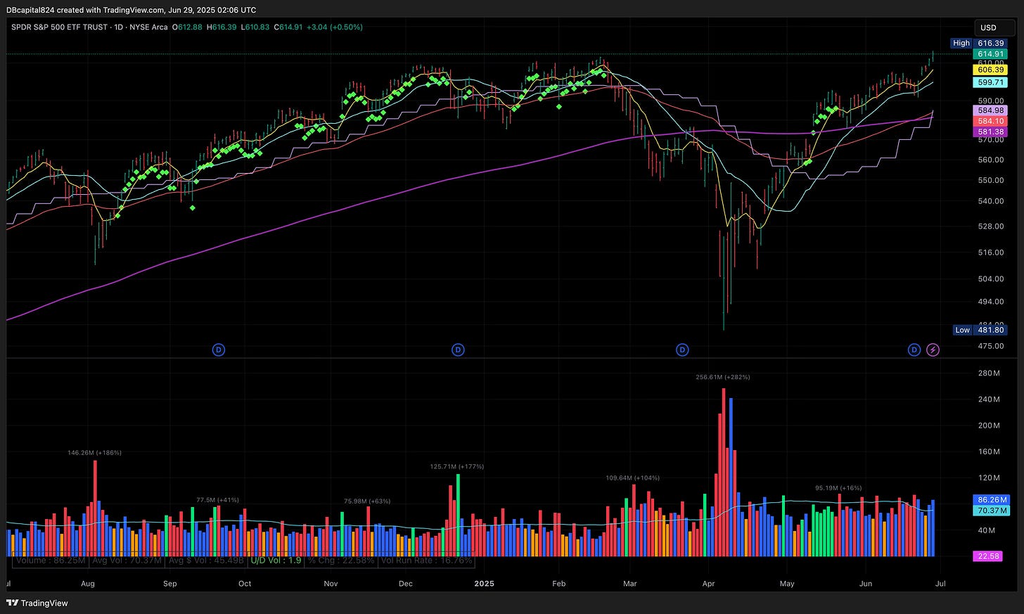Click the Mar label on the time axis
The image size is (1024, 614).
630,584
